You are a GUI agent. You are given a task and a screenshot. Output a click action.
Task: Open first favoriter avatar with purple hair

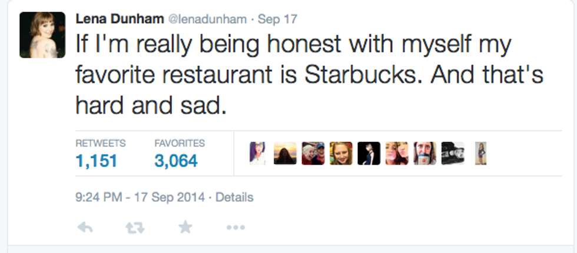tap(257, 153)
